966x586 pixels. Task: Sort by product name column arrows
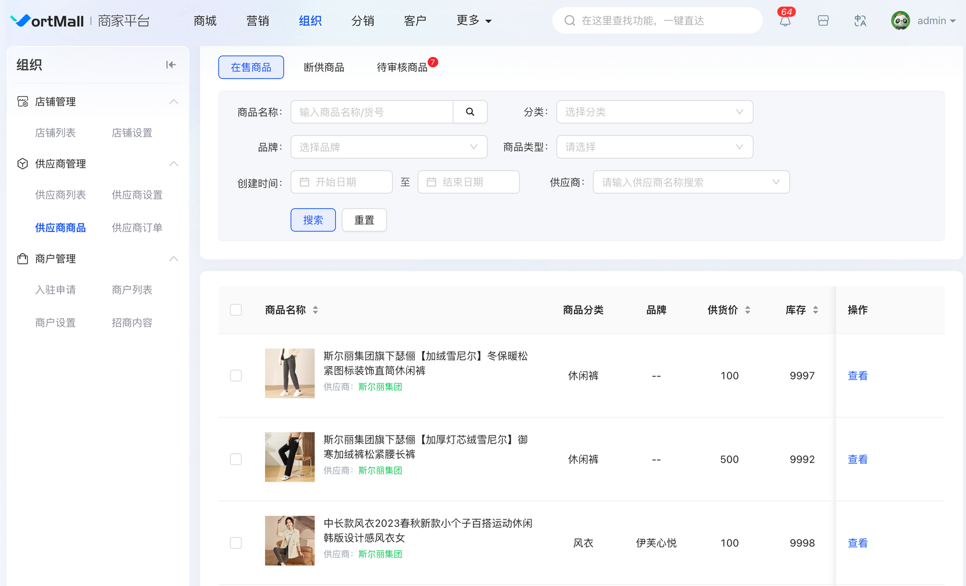315,310
